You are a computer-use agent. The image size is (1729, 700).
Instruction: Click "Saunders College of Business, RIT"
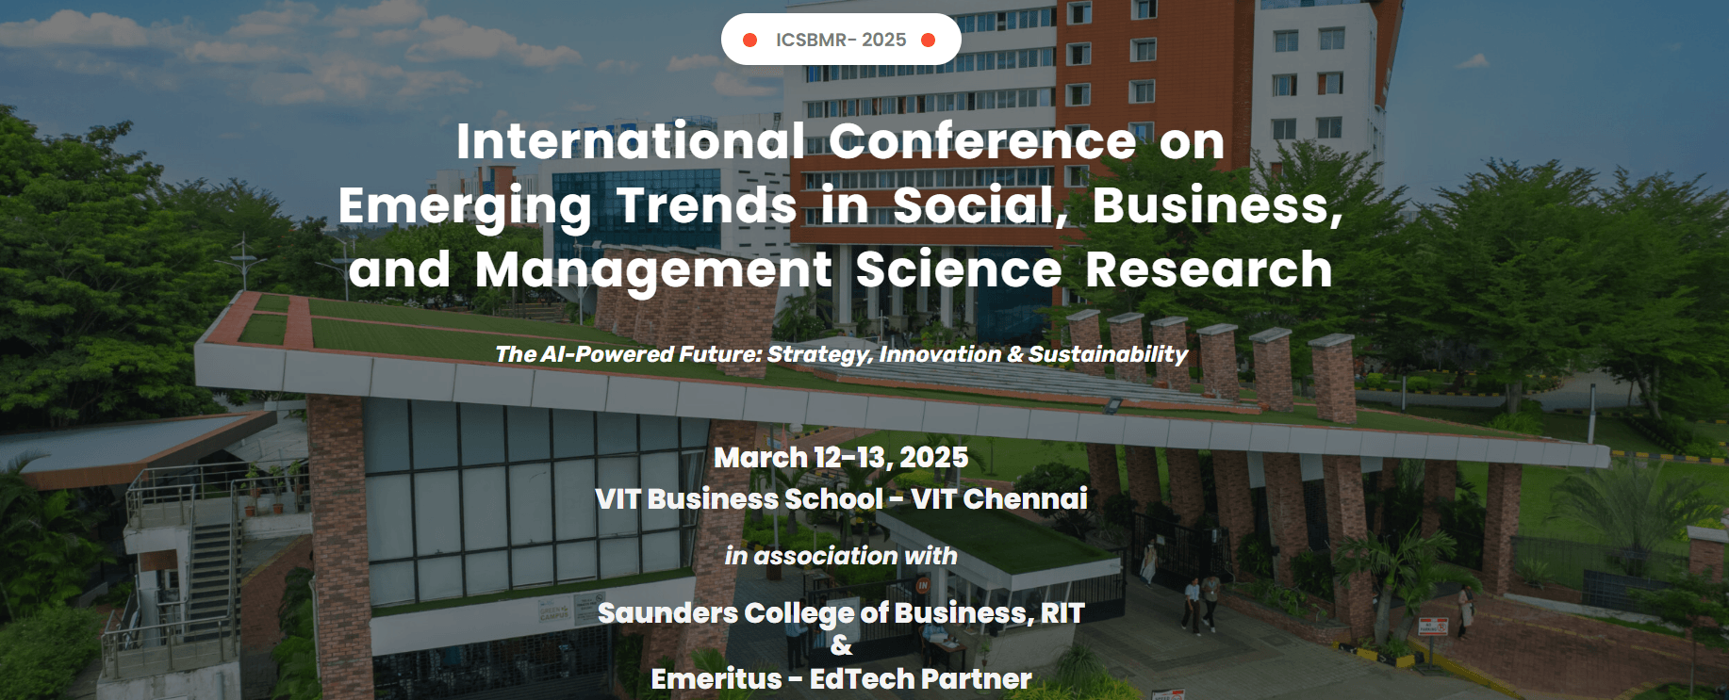pos(841,613)
